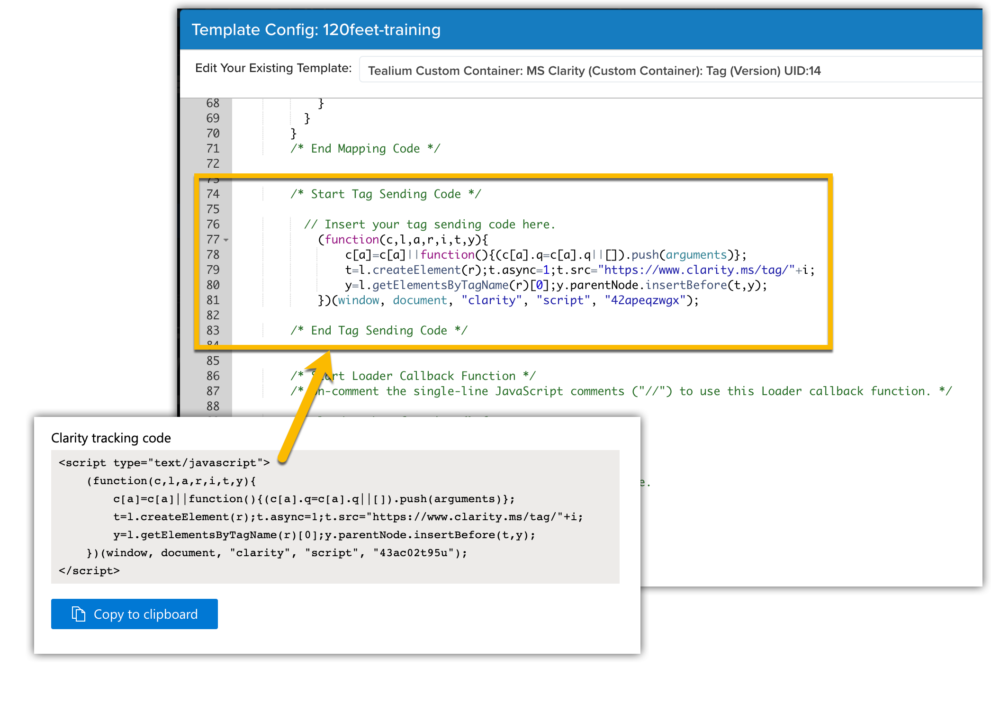This screenshot has height=722, width=991.
Task: Click line number 74 in the gutter
Action: (213, 194)
